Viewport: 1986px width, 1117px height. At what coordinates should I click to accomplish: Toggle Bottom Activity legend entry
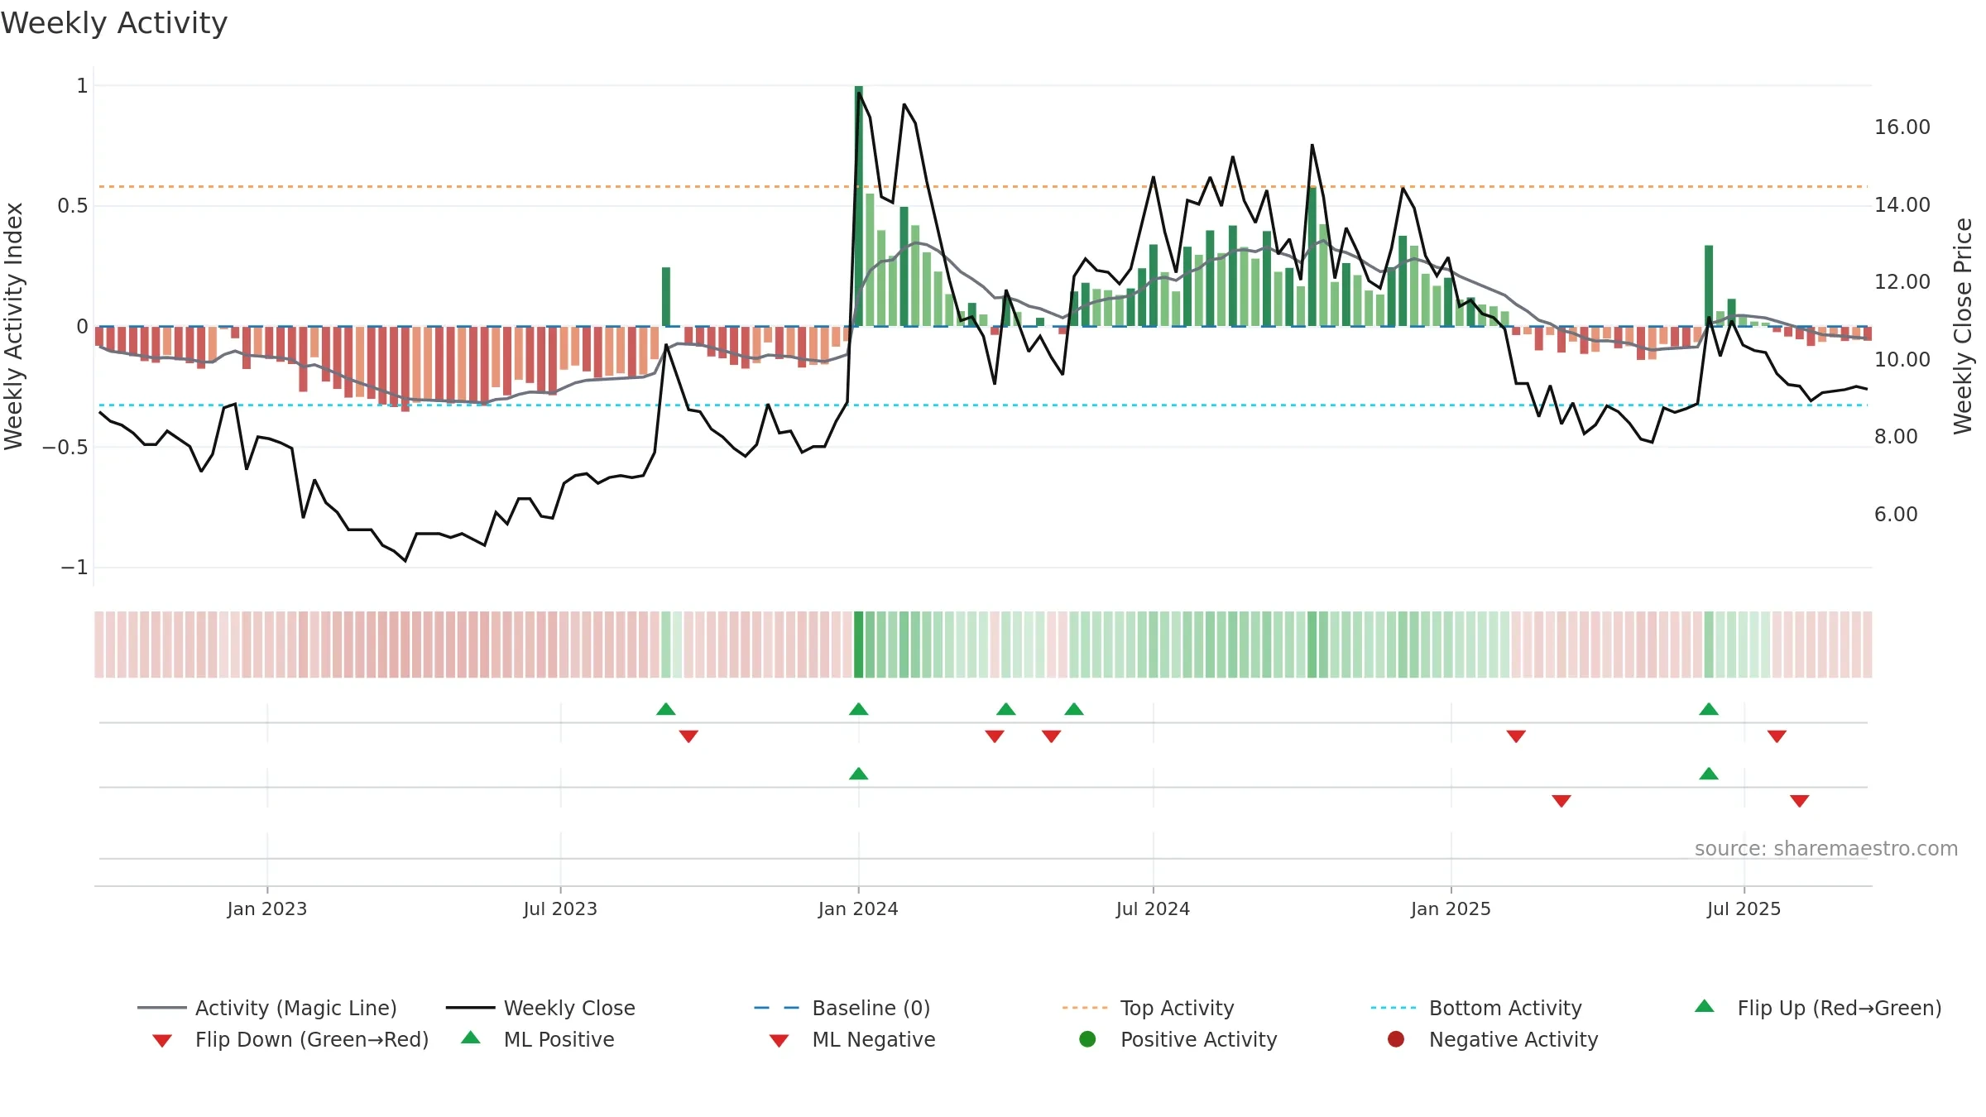[1476, 1008]
